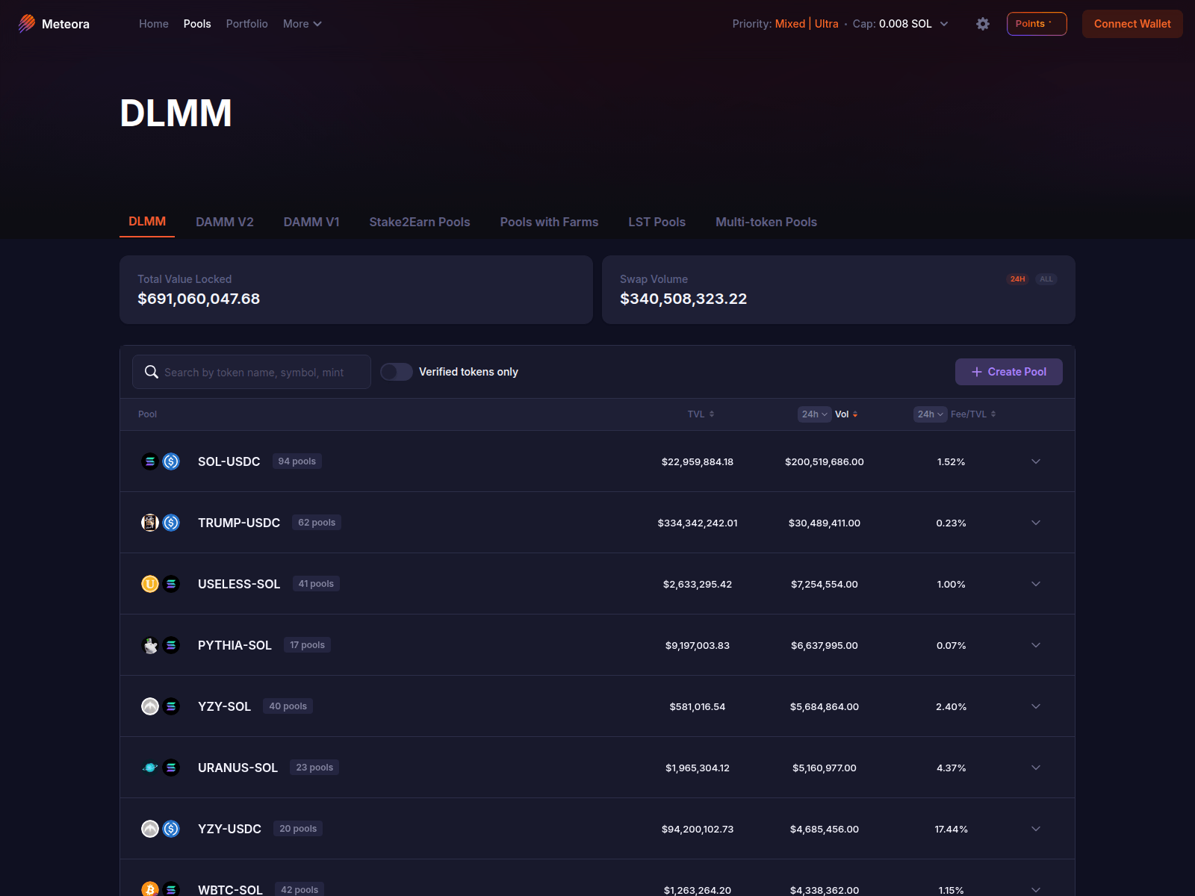Switch to the DAMM V2 tab
The height and width of the screenshot is (896, 1195).
pyautogui.click(x=225, y=222)
